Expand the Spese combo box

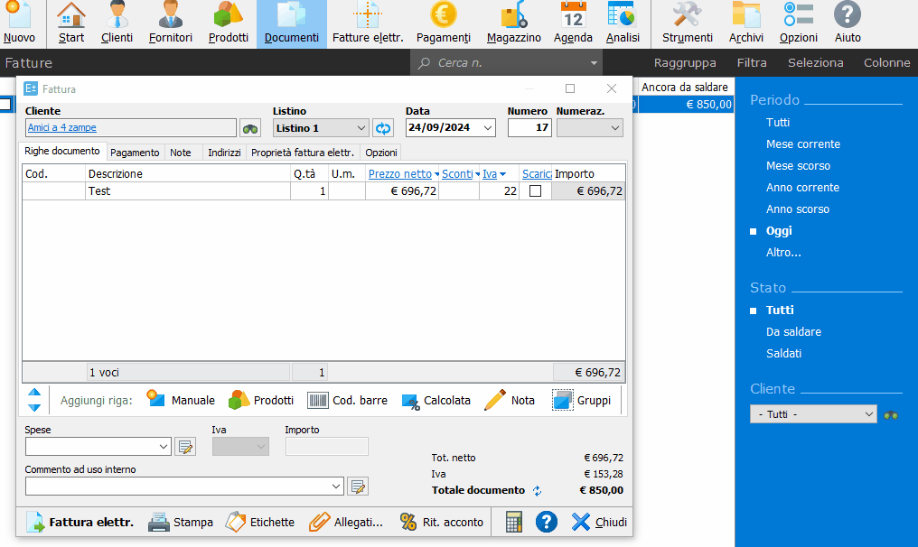pos(164,447)
